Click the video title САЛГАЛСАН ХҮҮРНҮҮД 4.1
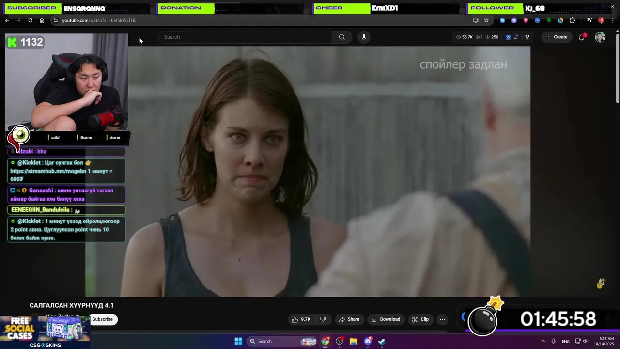Image resolution: width=620 pixels, height=349 pixels. pyautogui.click(x=72, y=305)
